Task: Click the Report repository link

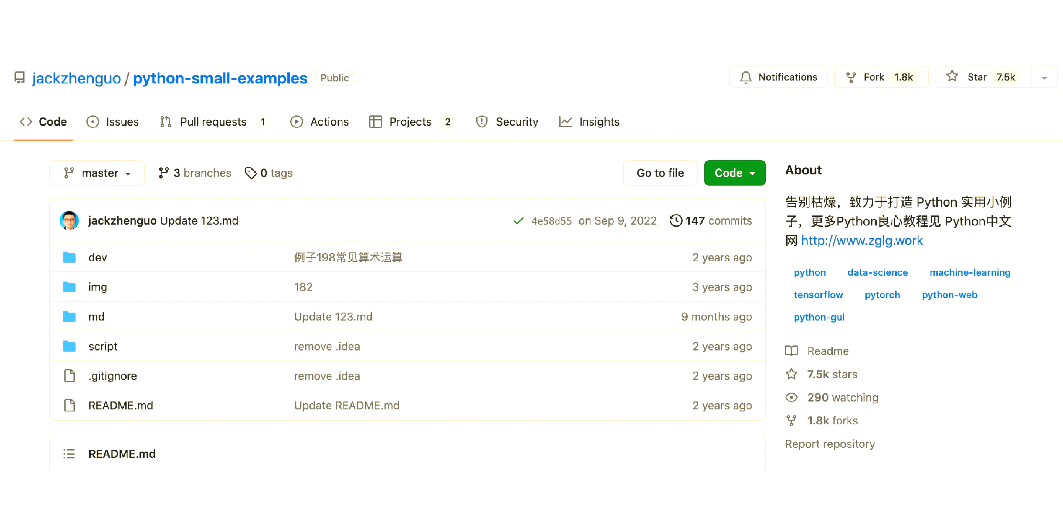Action: click(830, 444)
